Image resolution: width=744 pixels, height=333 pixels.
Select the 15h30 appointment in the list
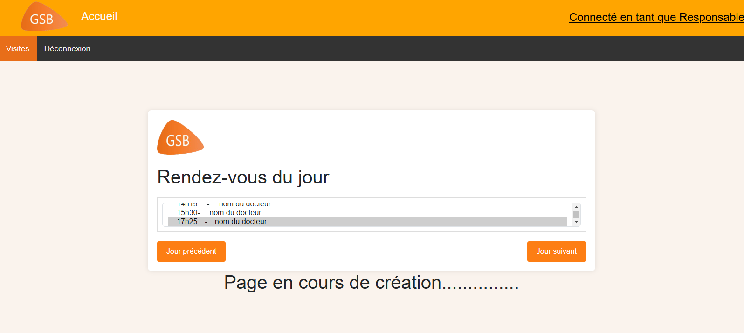pos(219,213)
